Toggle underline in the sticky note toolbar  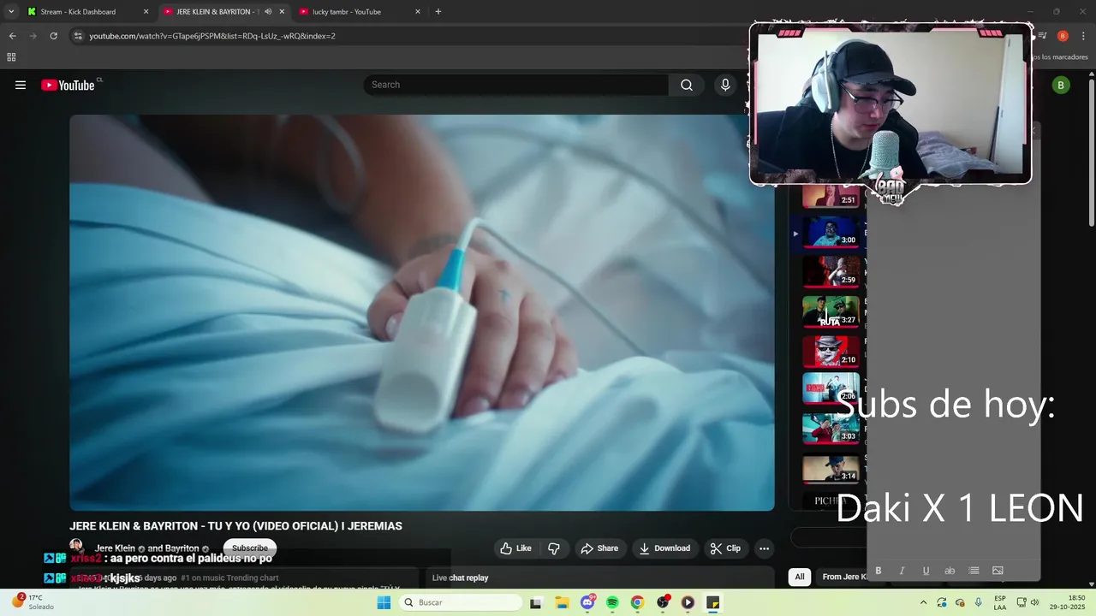[926, 571]
